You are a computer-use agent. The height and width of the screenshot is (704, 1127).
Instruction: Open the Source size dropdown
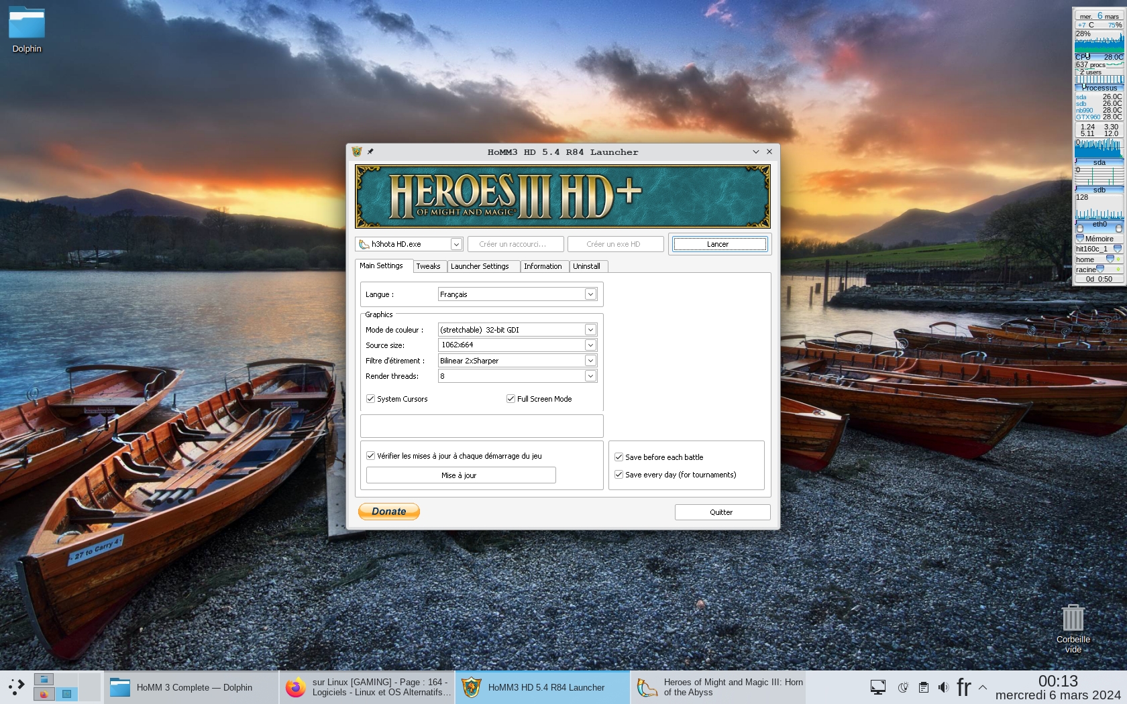pos(590,345)
